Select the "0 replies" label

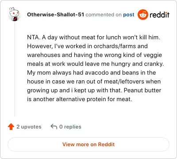[x=70, y=127]
